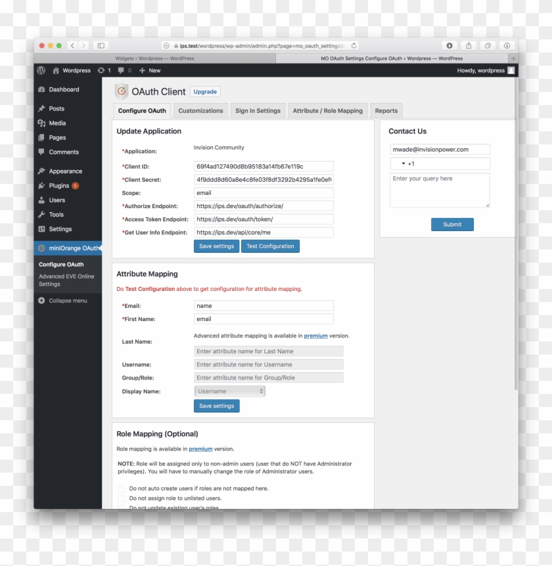Check 'Do not auto create users if roles are not mapped'
The width and height of the screenshot is (552, 566).
click(121, 489)
